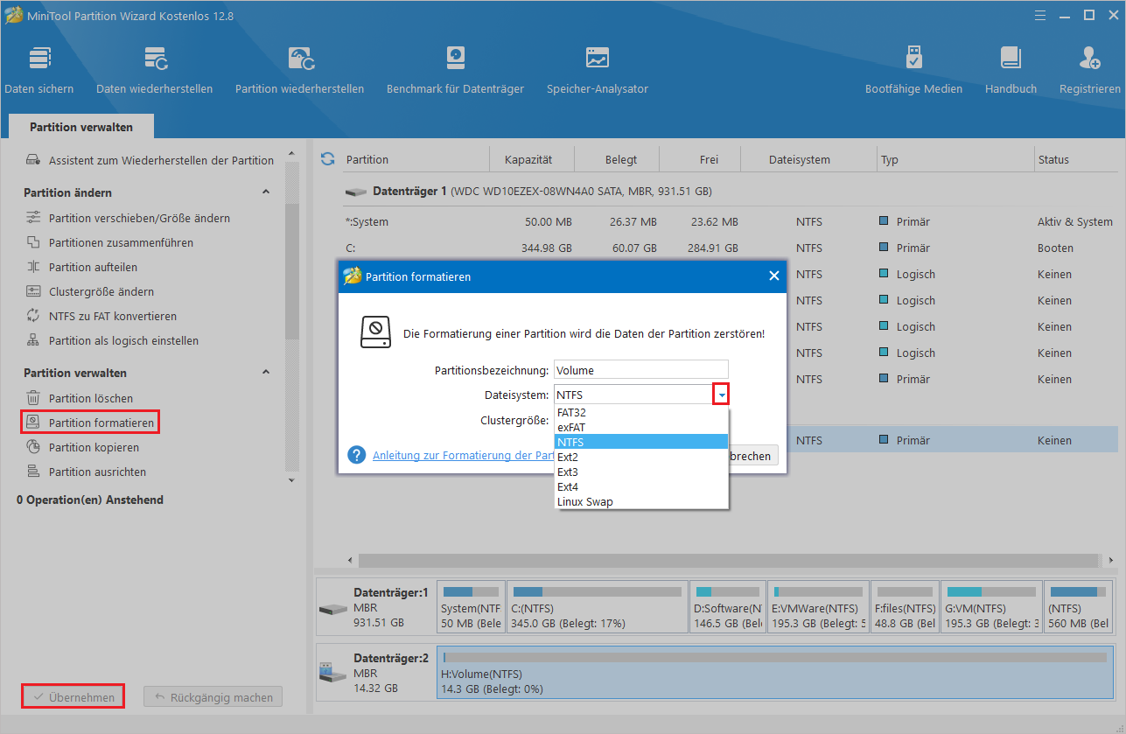Launch Daten wiederherstellen tool
The image size is (1126, 734).
click(x=155, y=70)
